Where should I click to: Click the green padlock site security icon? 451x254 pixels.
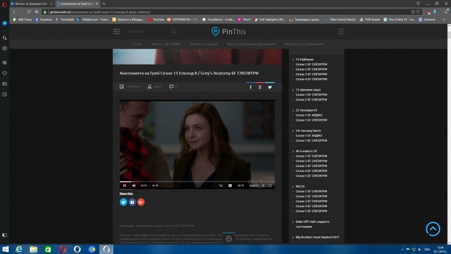tap(45, 12)
